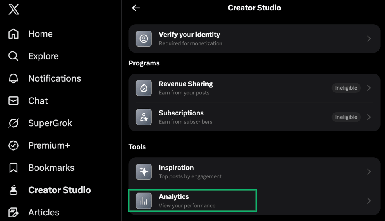Open Articles from the sidebar
Screen dimensions: 385x221
tap(43, 212)
